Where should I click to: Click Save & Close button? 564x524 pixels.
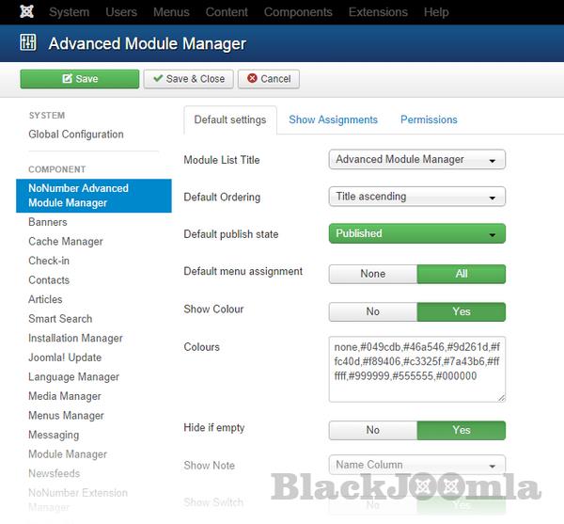[188, 79]
